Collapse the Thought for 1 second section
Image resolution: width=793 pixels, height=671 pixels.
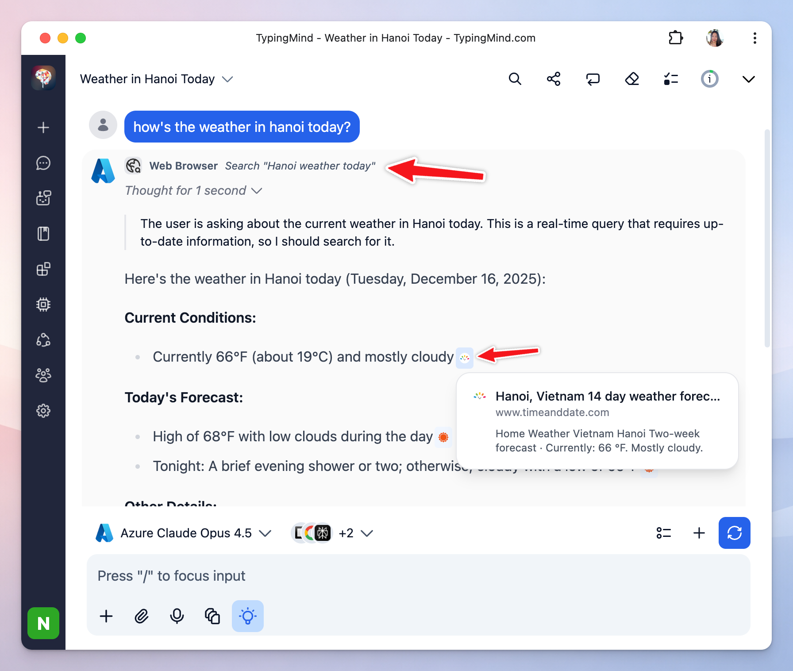(193, 191)
